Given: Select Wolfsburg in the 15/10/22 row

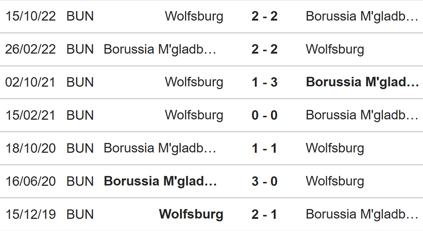Looking at the screenshot, I should tap(194, 16).
